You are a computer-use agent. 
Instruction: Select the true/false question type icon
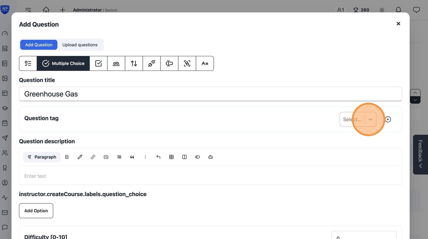pyautogui.click(x=28, y=63)
